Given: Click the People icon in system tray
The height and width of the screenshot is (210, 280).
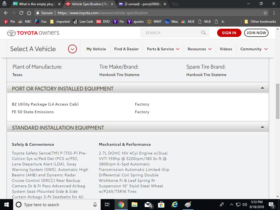Looking at the screenshot, I should (222, 205).
